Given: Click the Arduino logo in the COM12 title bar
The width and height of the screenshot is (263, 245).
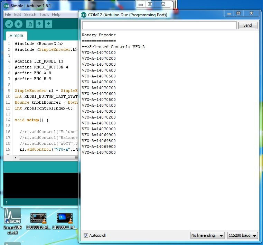Looking at the screenshot, I should (x=84, y=15).
